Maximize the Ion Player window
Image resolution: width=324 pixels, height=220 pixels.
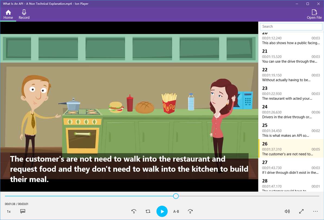tap(308, 4)
